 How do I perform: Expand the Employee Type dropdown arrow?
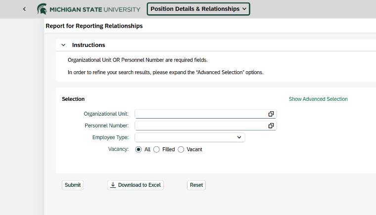239,137
